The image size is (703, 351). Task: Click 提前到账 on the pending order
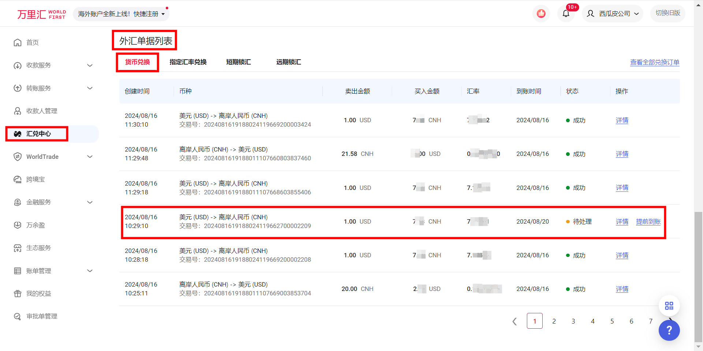pos(648,221)
